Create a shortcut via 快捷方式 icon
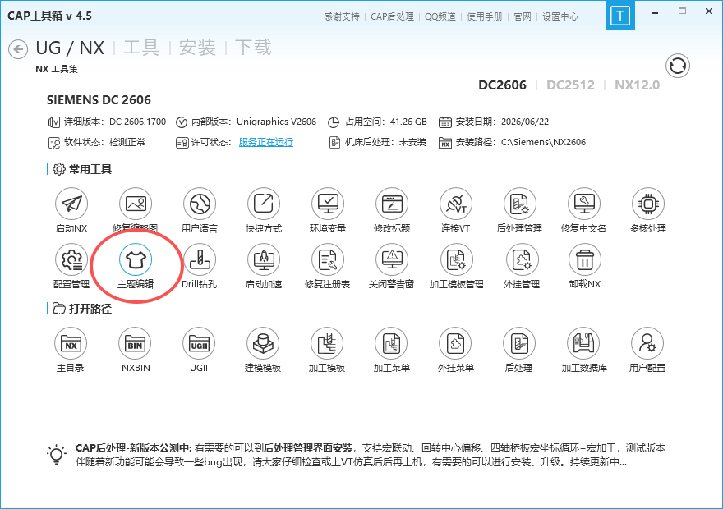Image resolution: width=723 pixels, height=509 pixels. 264,204
